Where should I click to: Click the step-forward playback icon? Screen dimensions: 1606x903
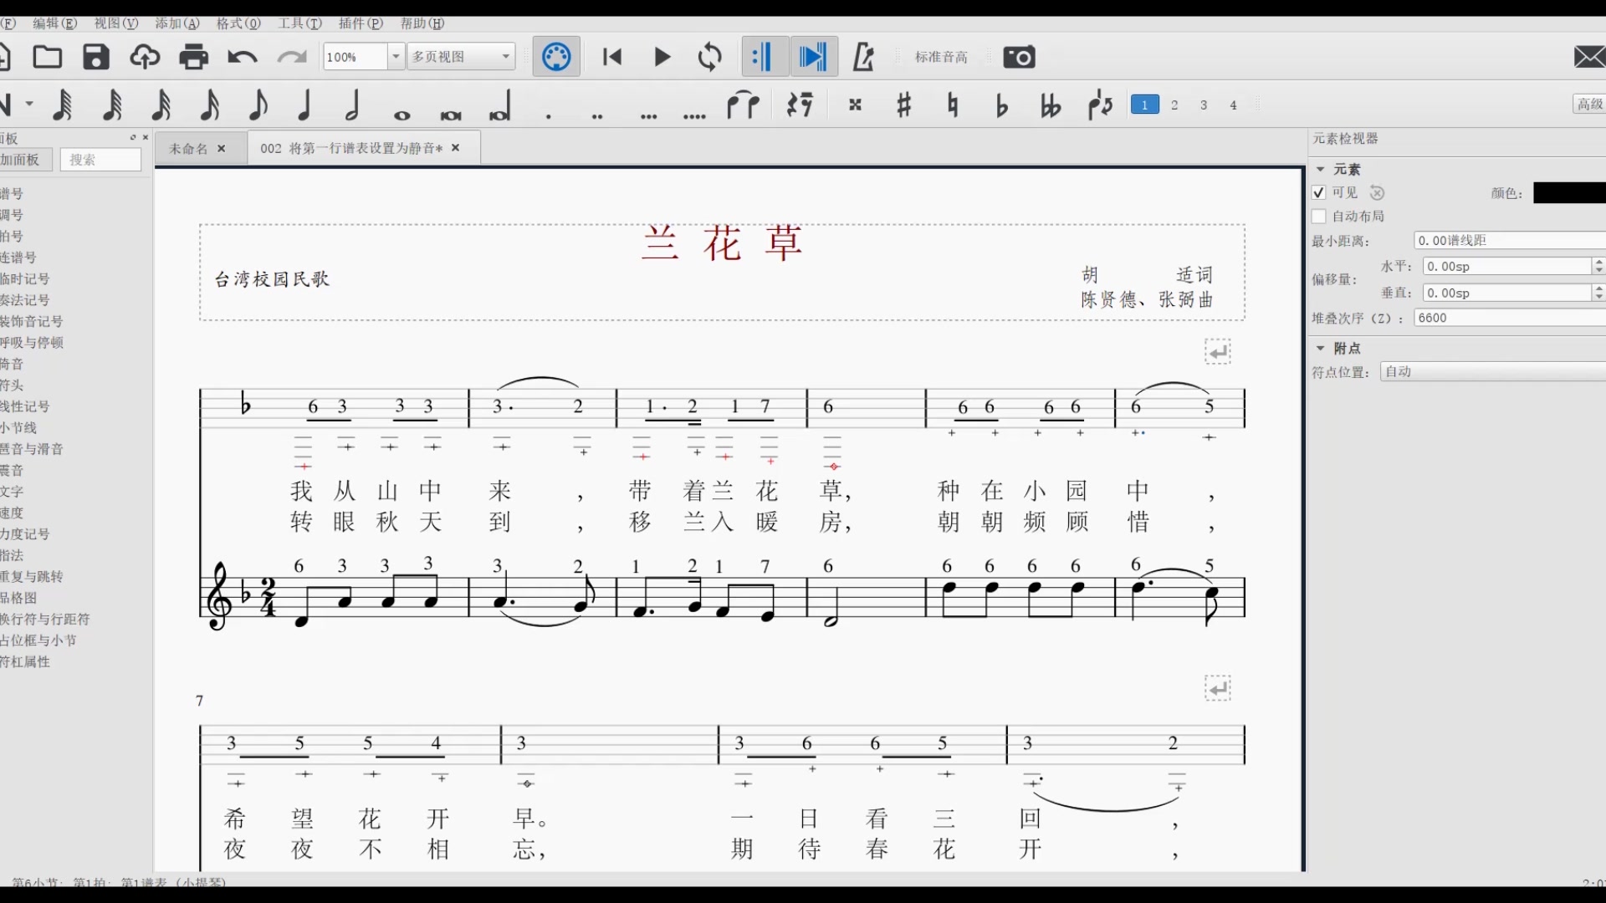pos(812,58)
